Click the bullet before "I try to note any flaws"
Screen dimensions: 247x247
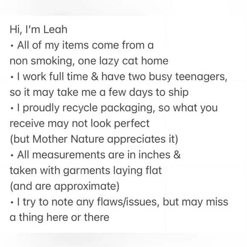(12, 203)
